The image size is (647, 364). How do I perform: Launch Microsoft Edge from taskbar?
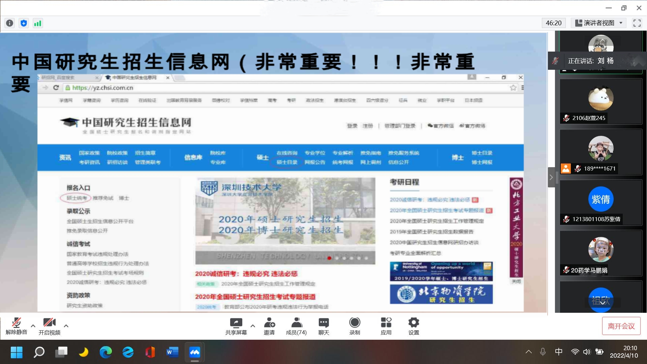tap(106, 352)
